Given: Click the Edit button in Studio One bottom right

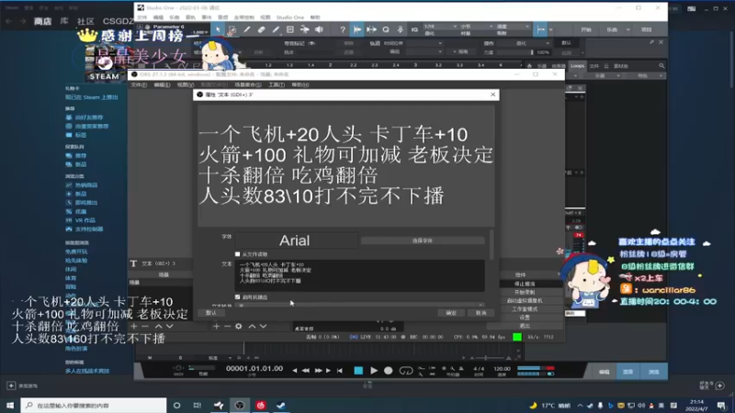Looking at the screenshot, I should point(604,372).
